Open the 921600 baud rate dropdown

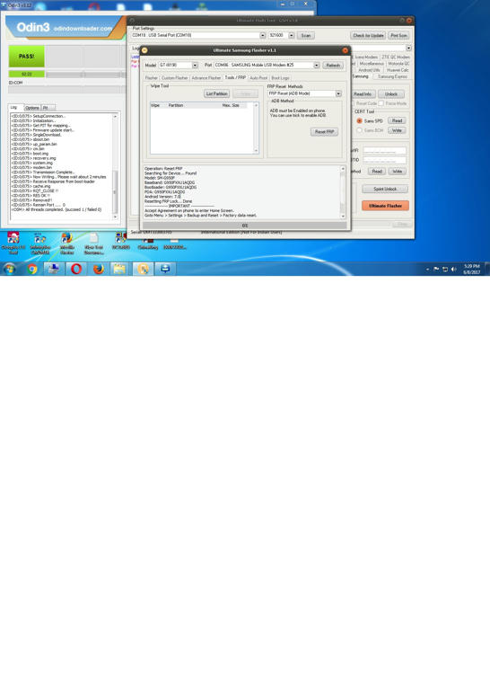(x=291, y=35)
